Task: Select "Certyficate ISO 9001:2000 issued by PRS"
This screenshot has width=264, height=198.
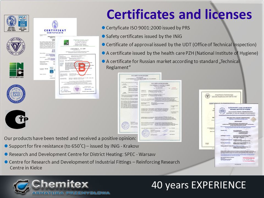Action: click(x=148, y=28)
